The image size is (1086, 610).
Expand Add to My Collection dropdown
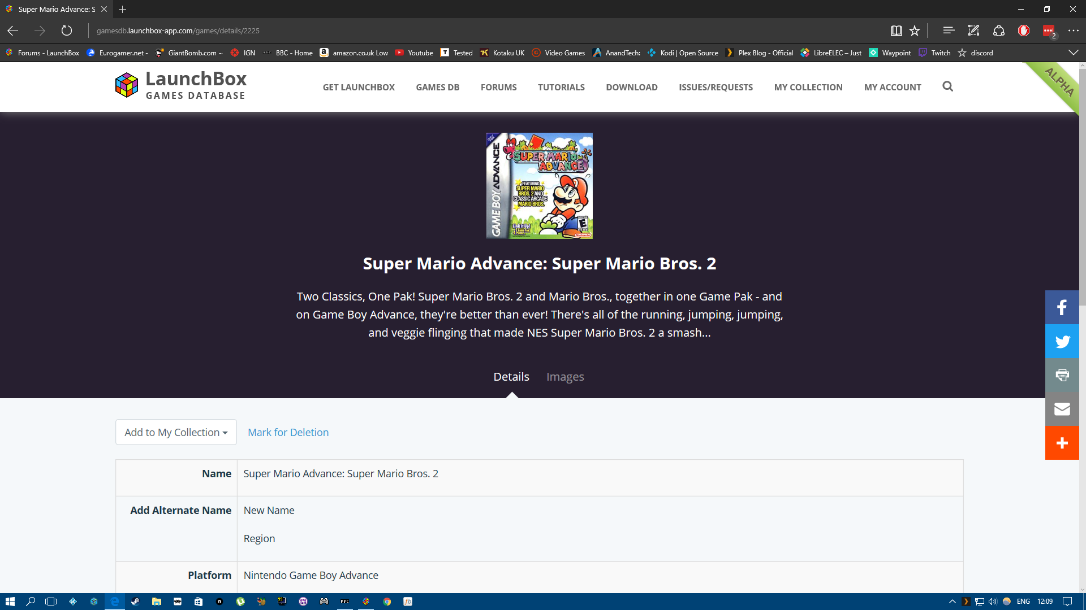176,432
